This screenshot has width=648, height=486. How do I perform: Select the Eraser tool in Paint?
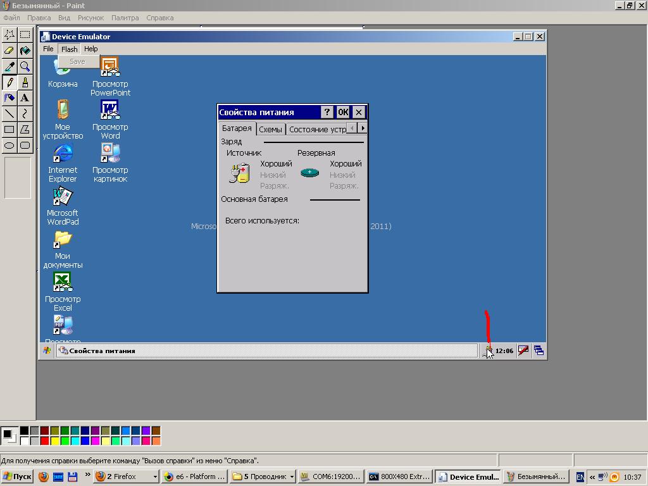[9, 50]
